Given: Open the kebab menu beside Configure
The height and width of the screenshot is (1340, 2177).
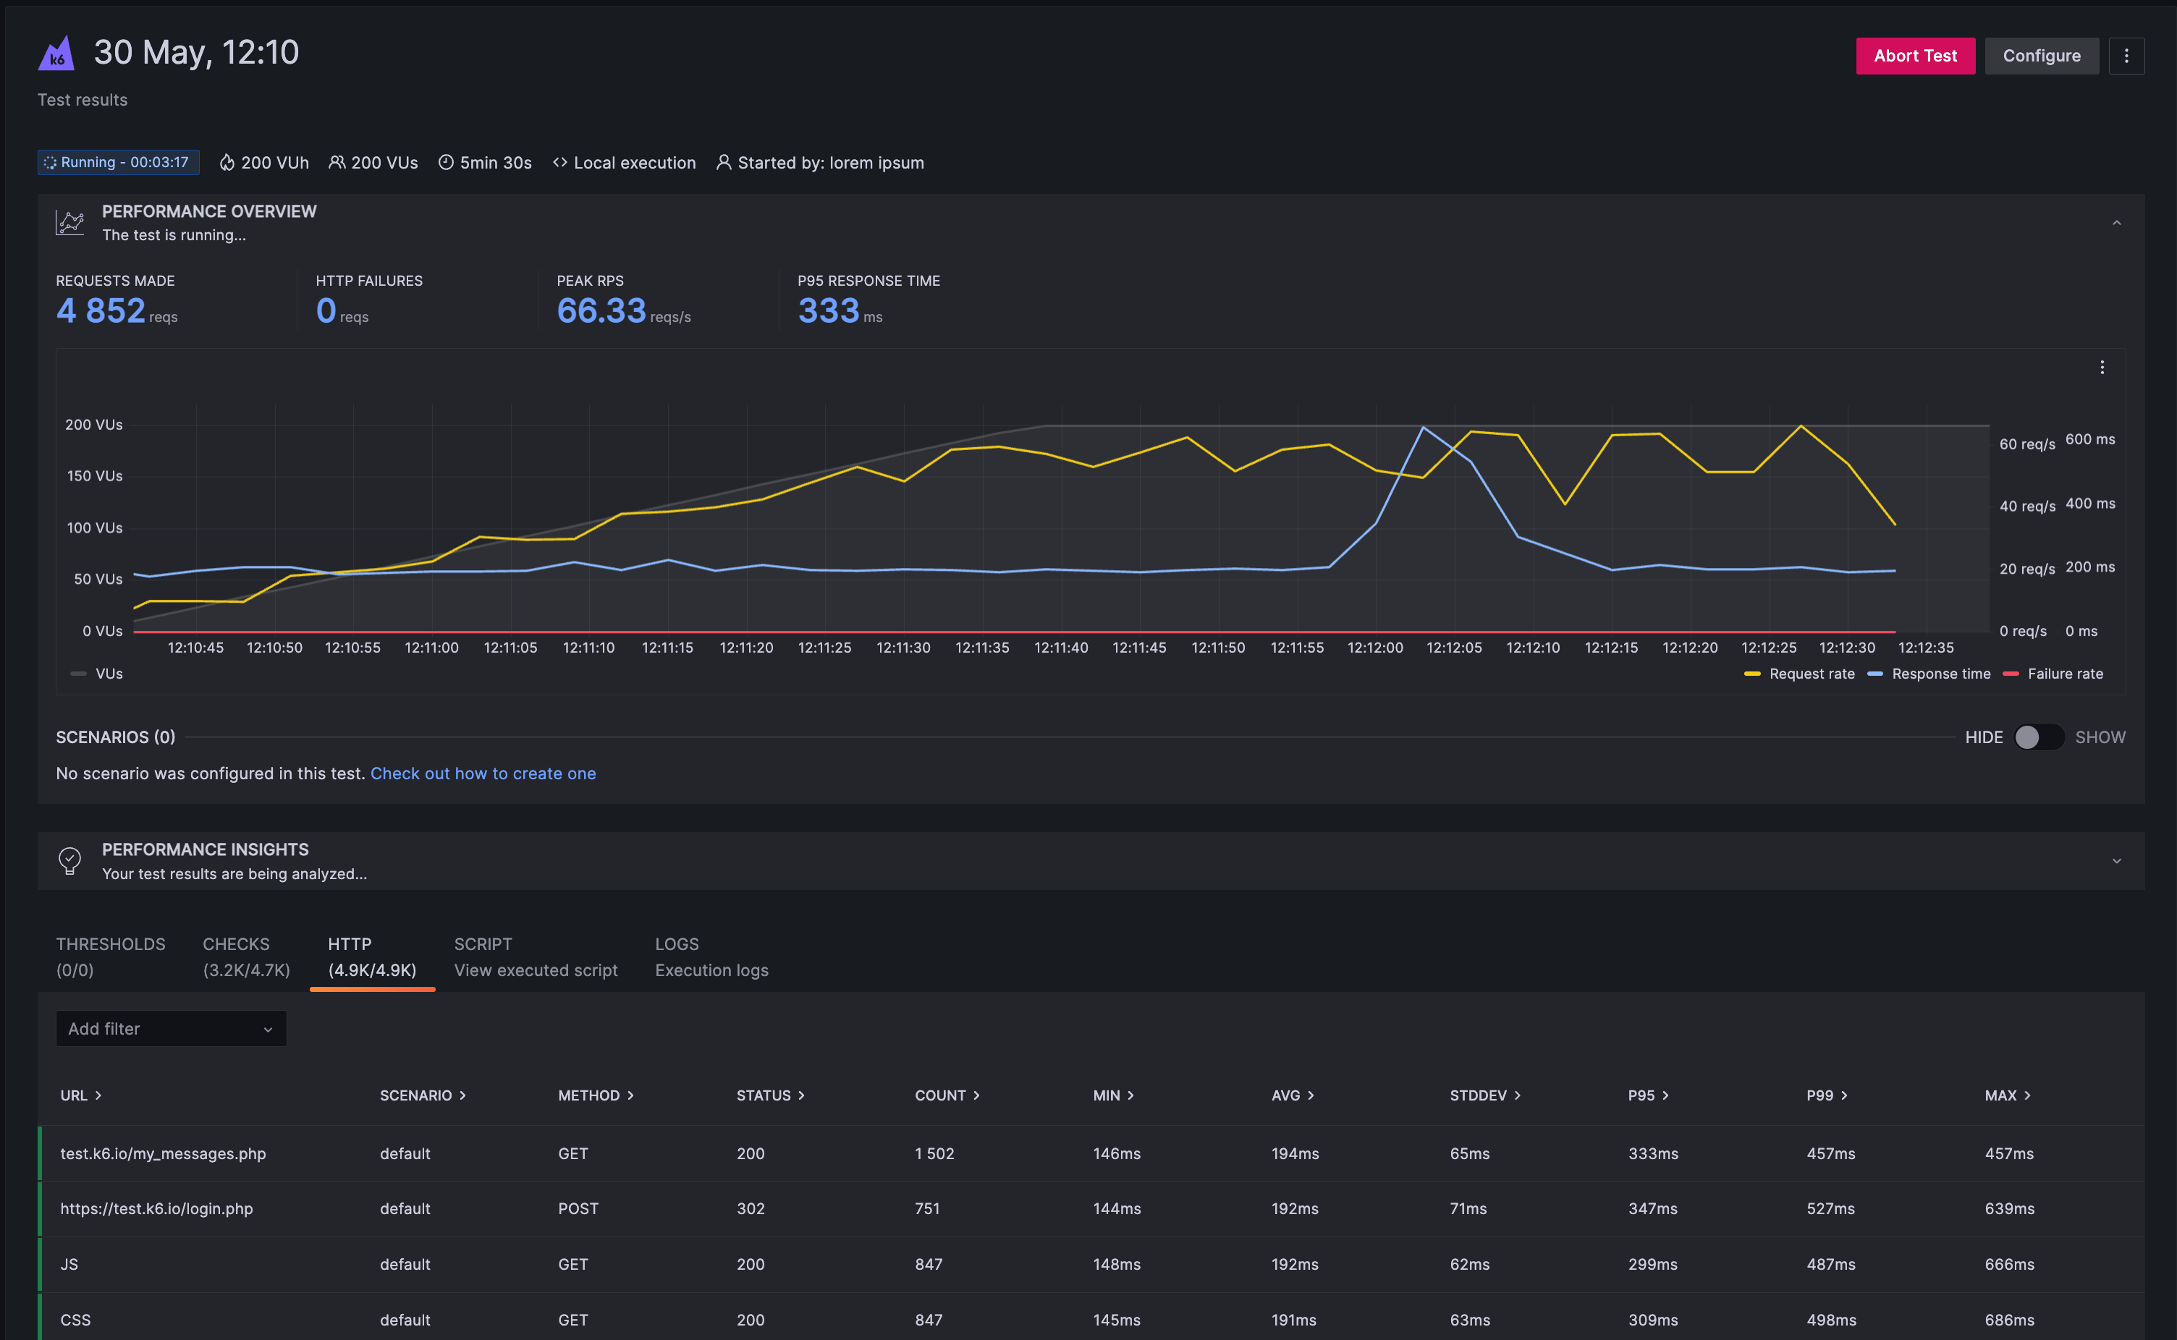Looking at the screenshot, I should click(2126, 55).
